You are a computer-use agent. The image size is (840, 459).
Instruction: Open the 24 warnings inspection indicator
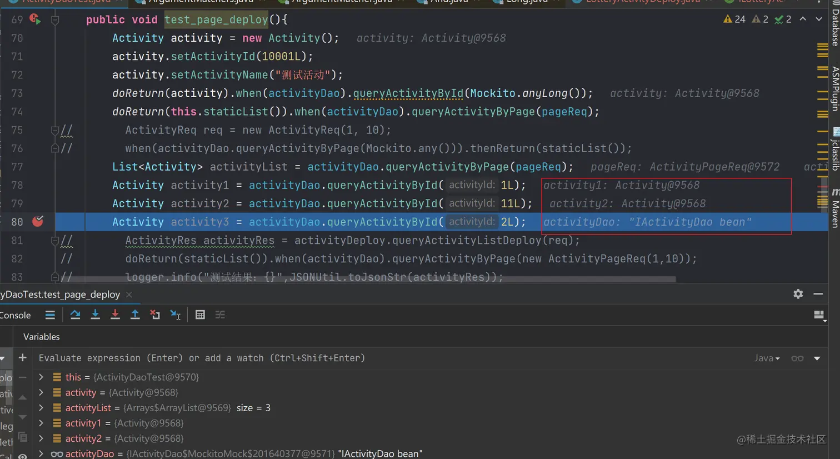[x=734, y=19]
